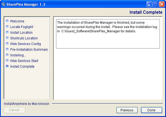Image resolution: width=166 pixels, height=117 pixels.
Task: Click the Pre-Installation Summary bullet icon
Action: [7, 49]
